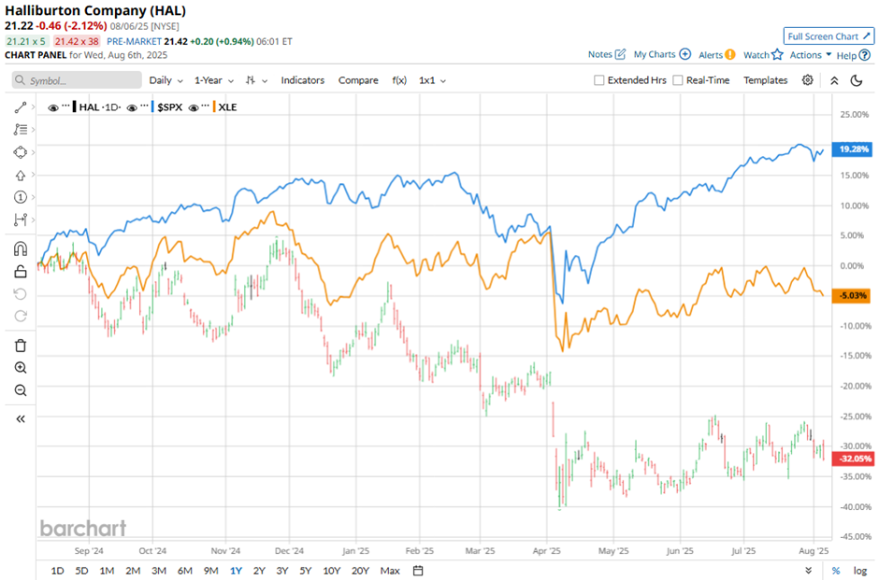Open the Compare menu
Viewport: 879px width, 580px height.
(358, 80)
